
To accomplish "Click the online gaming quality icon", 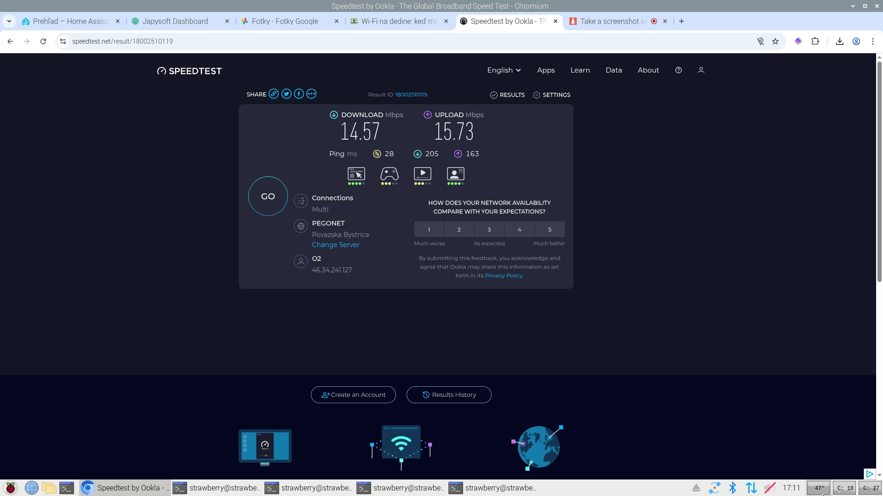I will tap(389, 174).
